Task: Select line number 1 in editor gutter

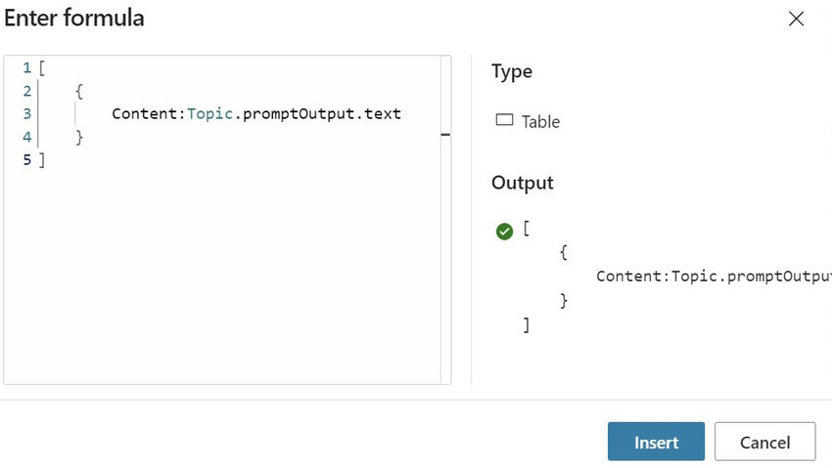Action: 26,68
